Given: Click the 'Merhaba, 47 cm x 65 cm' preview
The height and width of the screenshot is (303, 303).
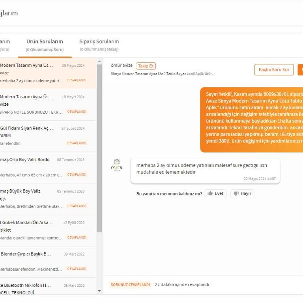Looking at the screenshot, I should click(x=31, y=175).
